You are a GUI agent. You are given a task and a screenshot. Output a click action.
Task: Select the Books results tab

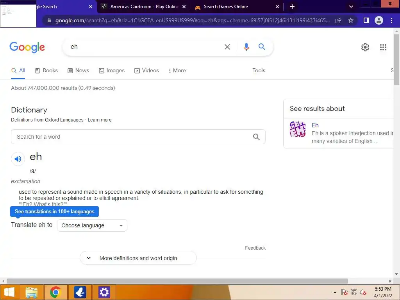(x=46, y=71)
